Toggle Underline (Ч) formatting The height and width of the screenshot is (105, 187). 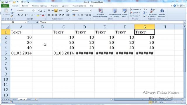click(x=25, y=15)
